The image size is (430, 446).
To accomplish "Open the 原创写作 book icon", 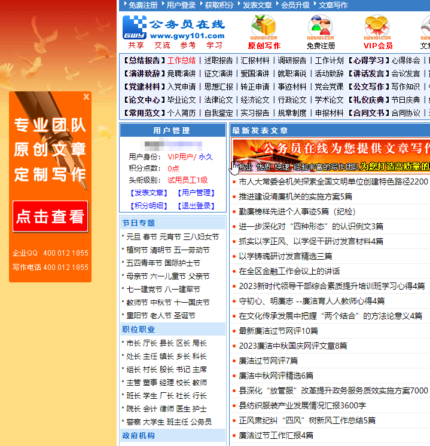I will click(x=264, y=27).
